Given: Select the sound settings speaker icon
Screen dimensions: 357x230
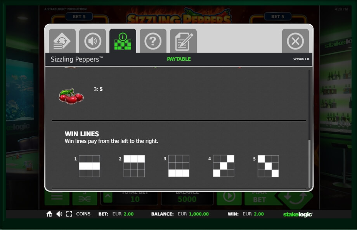Looking at the screenshot, I should pyautogui.click(x=92, y=40).
